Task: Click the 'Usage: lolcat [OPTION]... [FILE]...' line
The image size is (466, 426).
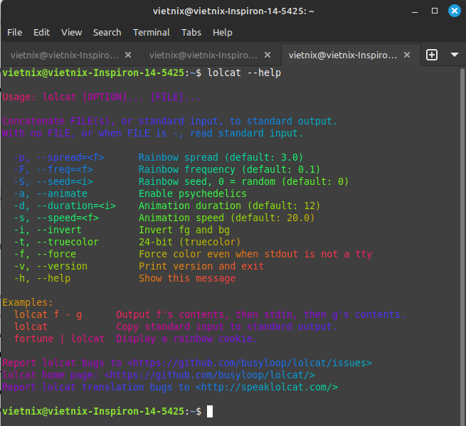Action: pyautogui.click(x=102, y=97)
